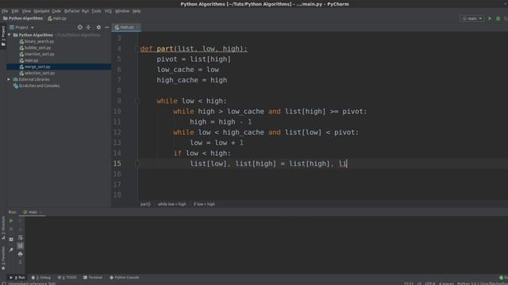Open the Code menu
508x285 pixels.
56,11
